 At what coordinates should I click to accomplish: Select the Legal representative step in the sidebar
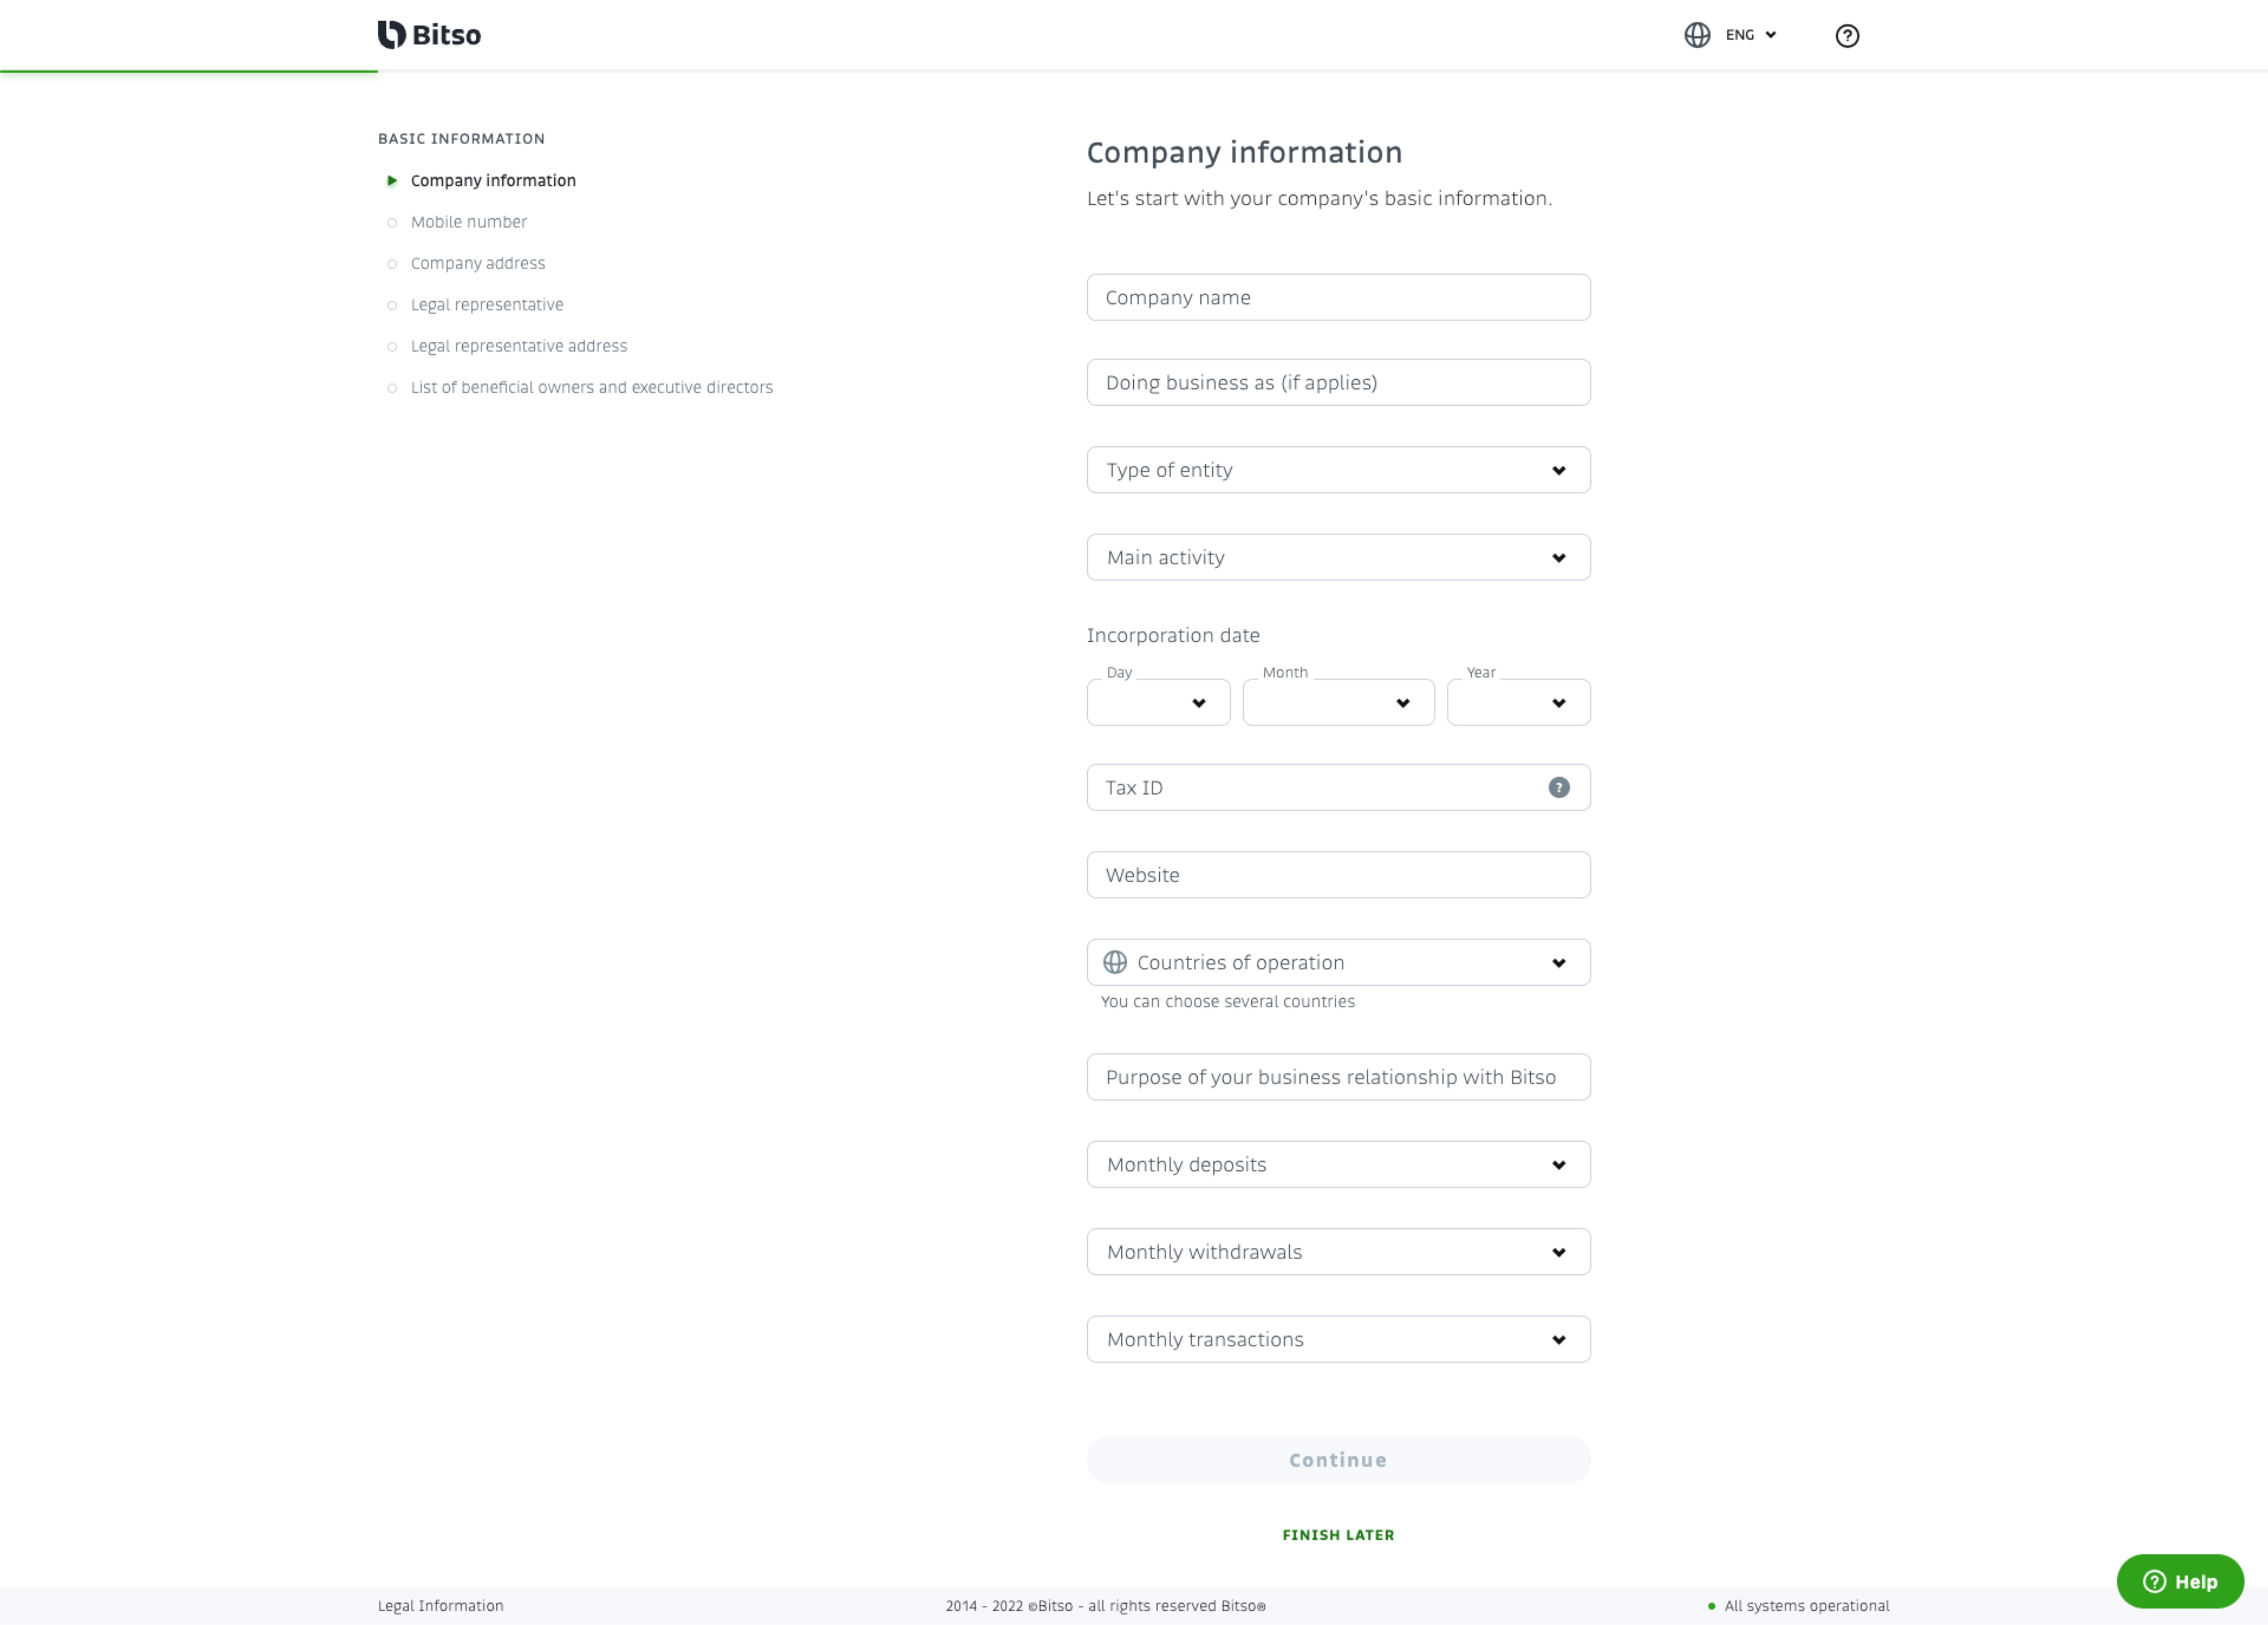487,304
